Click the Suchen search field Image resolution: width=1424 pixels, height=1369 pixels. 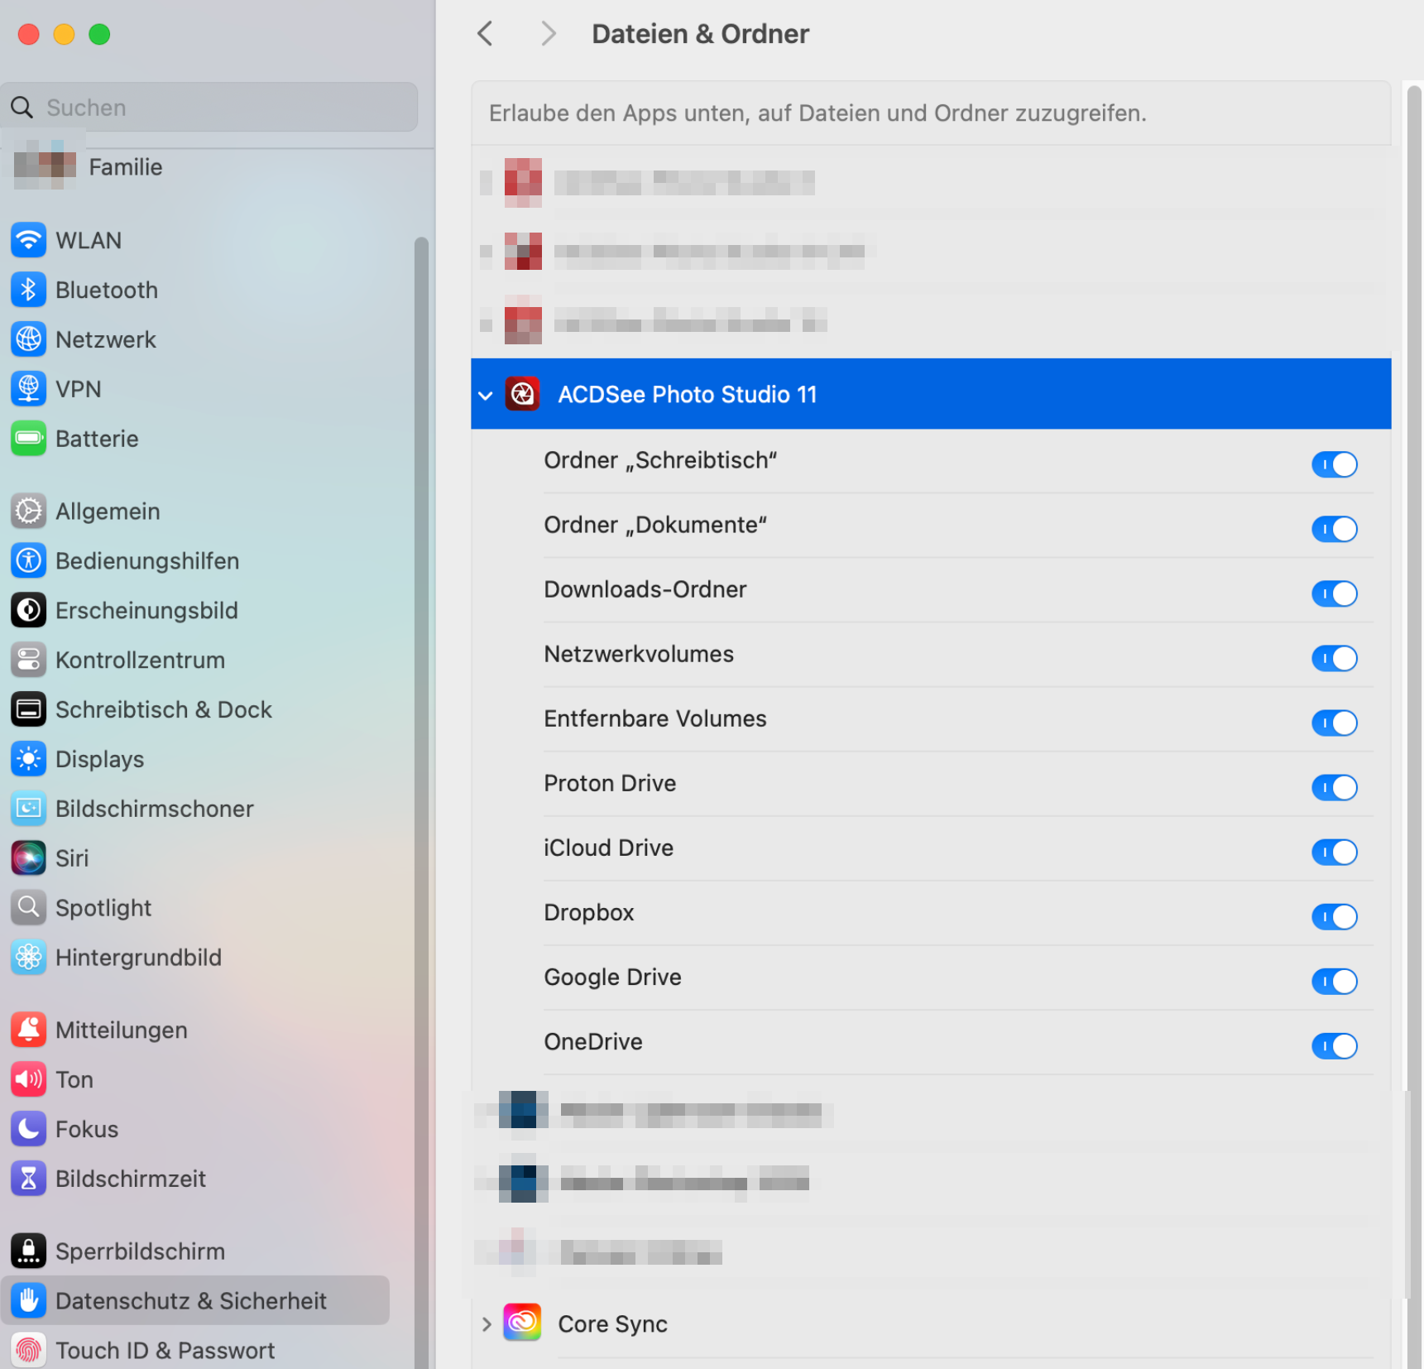210,107
